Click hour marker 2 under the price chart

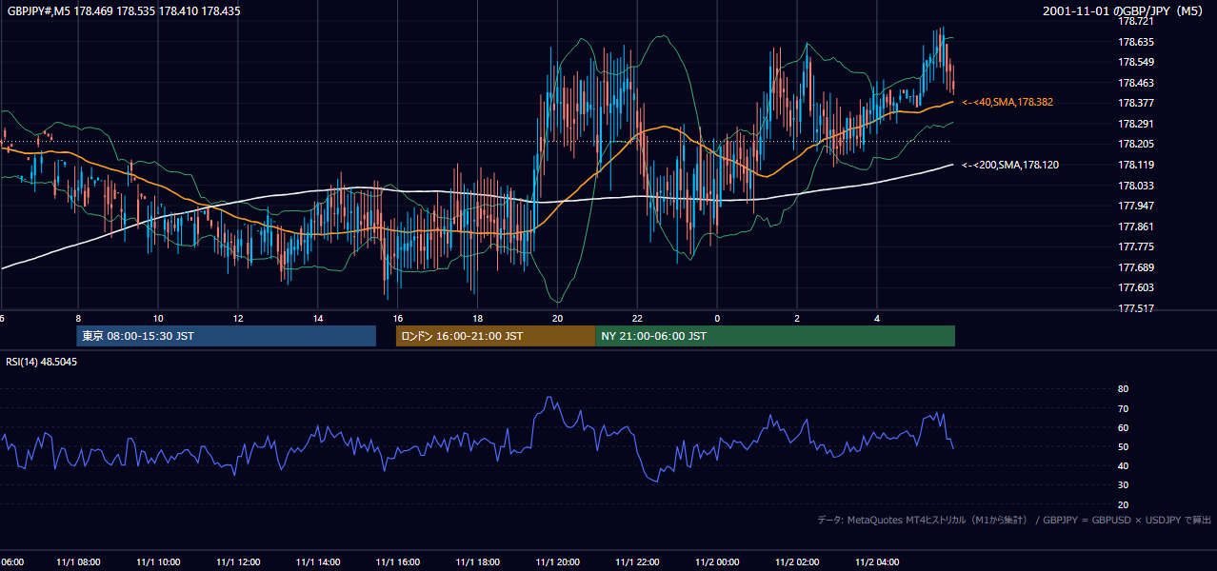pyautogui.click(x=797, y=318)
